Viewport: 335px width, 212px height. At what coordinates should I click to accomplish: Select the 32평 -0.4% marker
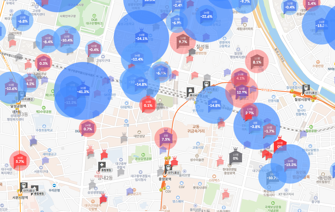pos(290,6)
